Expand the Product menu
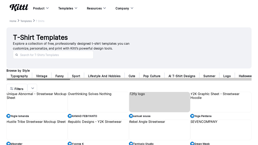Image resolution: width=258 pixels, height=145 pixels. point(41,8)
